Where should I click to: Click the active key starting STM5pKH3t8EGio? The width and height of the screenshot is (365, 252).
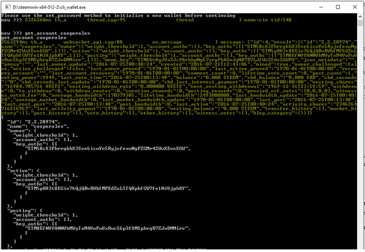coord(108,189)
